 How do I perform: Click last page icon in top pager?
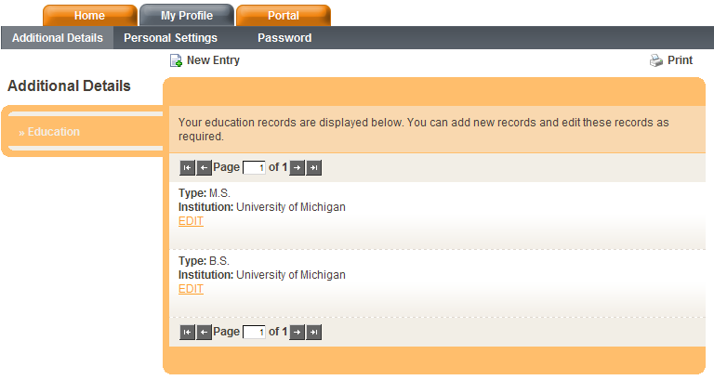(x=314, y=168)
